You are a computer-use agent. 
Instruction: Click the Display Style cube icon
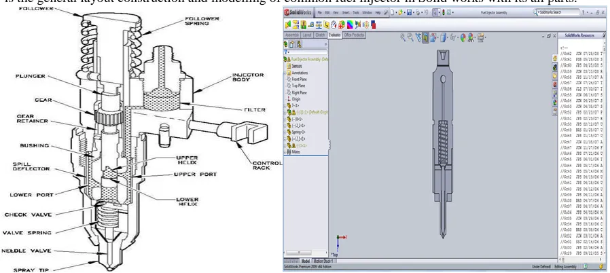point(443,37)
